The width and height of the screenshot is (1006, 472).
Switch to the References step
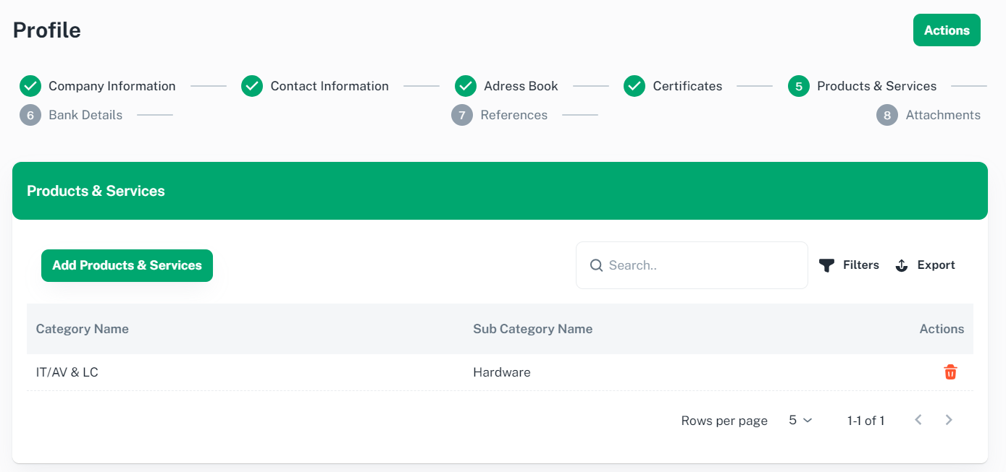(514, 115)
